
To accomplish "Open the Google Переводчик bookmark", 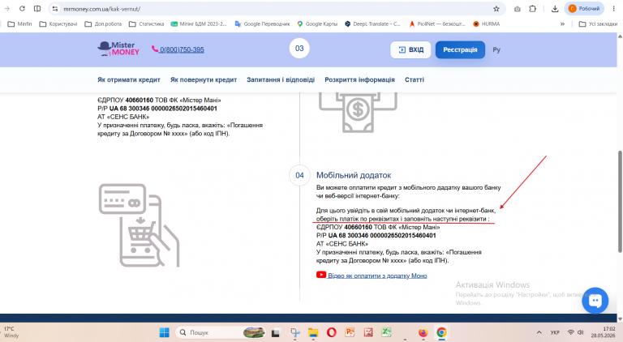I will tap(262, 24).
